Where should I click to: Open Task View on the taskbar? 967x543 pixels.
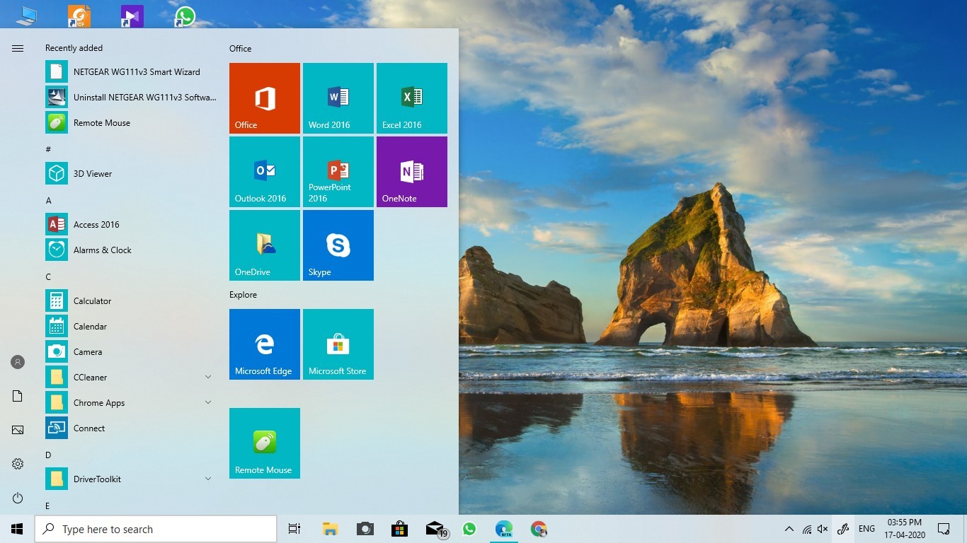pyautogui.click(x=294, y=529)
